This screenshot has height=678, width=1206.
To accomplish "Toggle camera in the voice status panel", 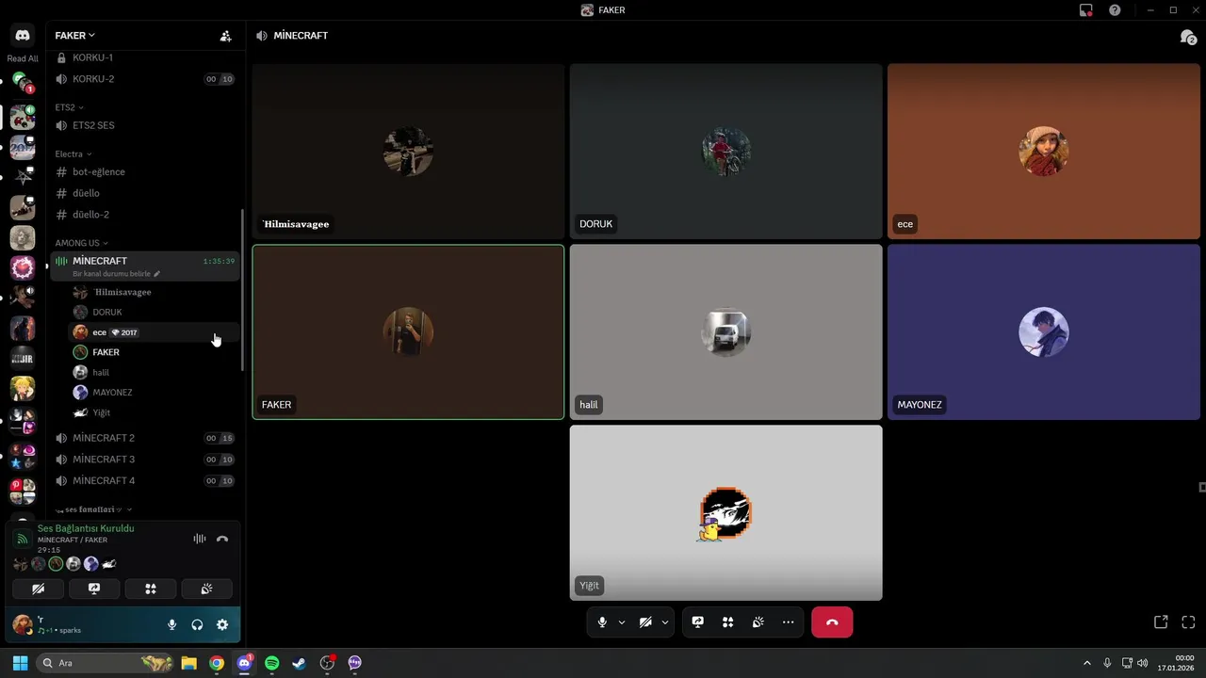I will 38,589.
